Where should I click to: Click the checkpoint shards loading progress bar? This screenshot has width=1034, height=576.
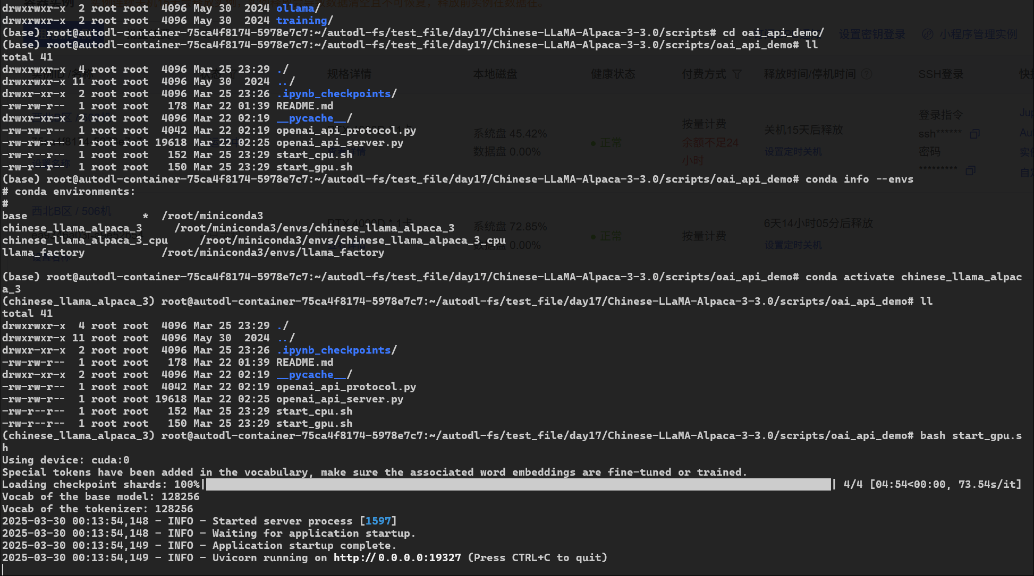518,485
